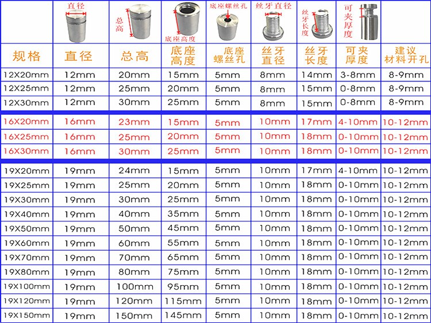This screenshot has height=323, width=431.
Task: Click the orange 总高 column header
Action: coord(134,56)
